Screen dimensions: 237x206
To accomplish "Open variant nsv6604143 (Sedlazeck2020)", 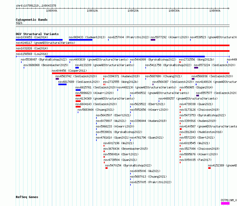I will pos(96,104).
